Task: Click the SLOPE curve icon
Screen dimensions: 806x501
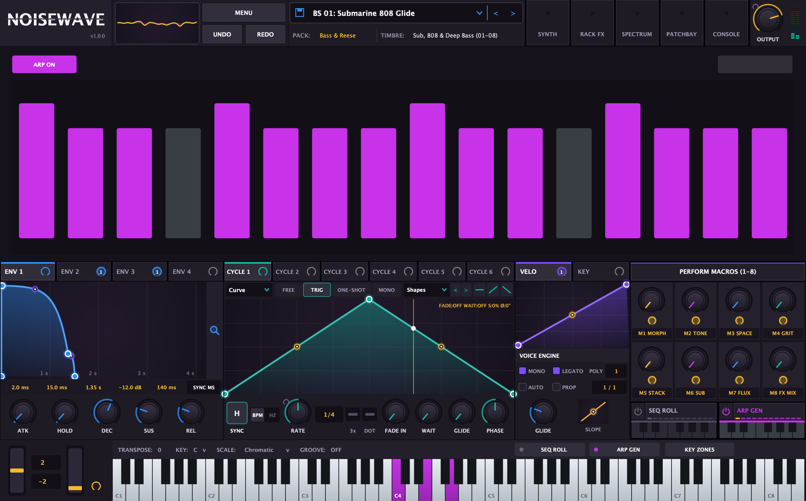Action: 593,412
